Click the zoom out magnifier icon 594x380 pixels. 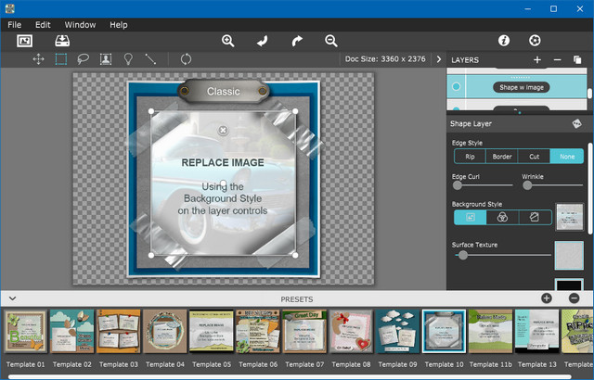click(331, 41)
